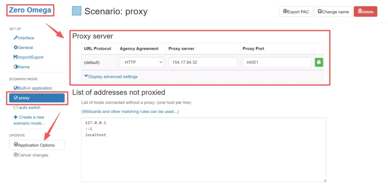Open the HTTP protocol dropdown
This screenshot has width=388, height=191.
click(141, 62)
